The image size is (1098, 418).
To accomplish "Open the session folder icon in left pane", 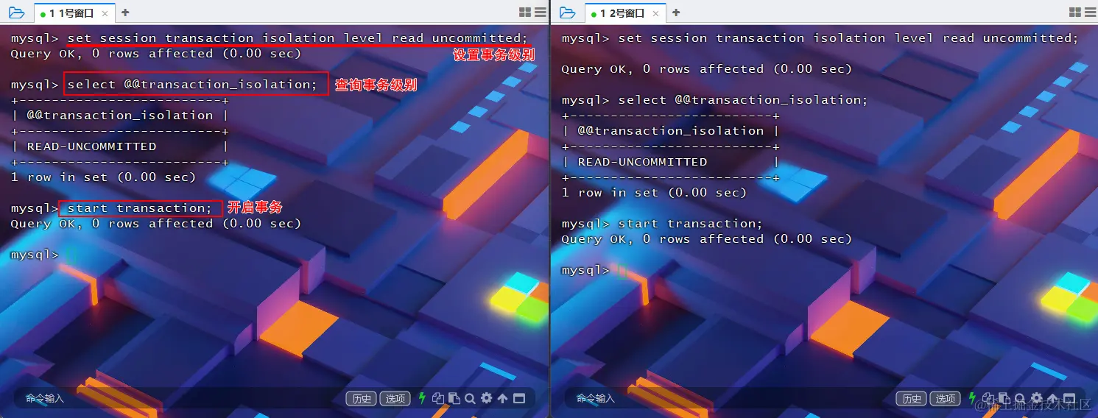I will (x=16, y=13).
